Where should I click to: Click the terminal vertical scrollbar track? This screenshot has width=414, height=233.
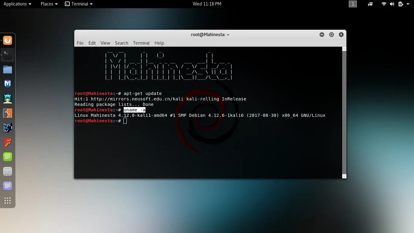344,113
